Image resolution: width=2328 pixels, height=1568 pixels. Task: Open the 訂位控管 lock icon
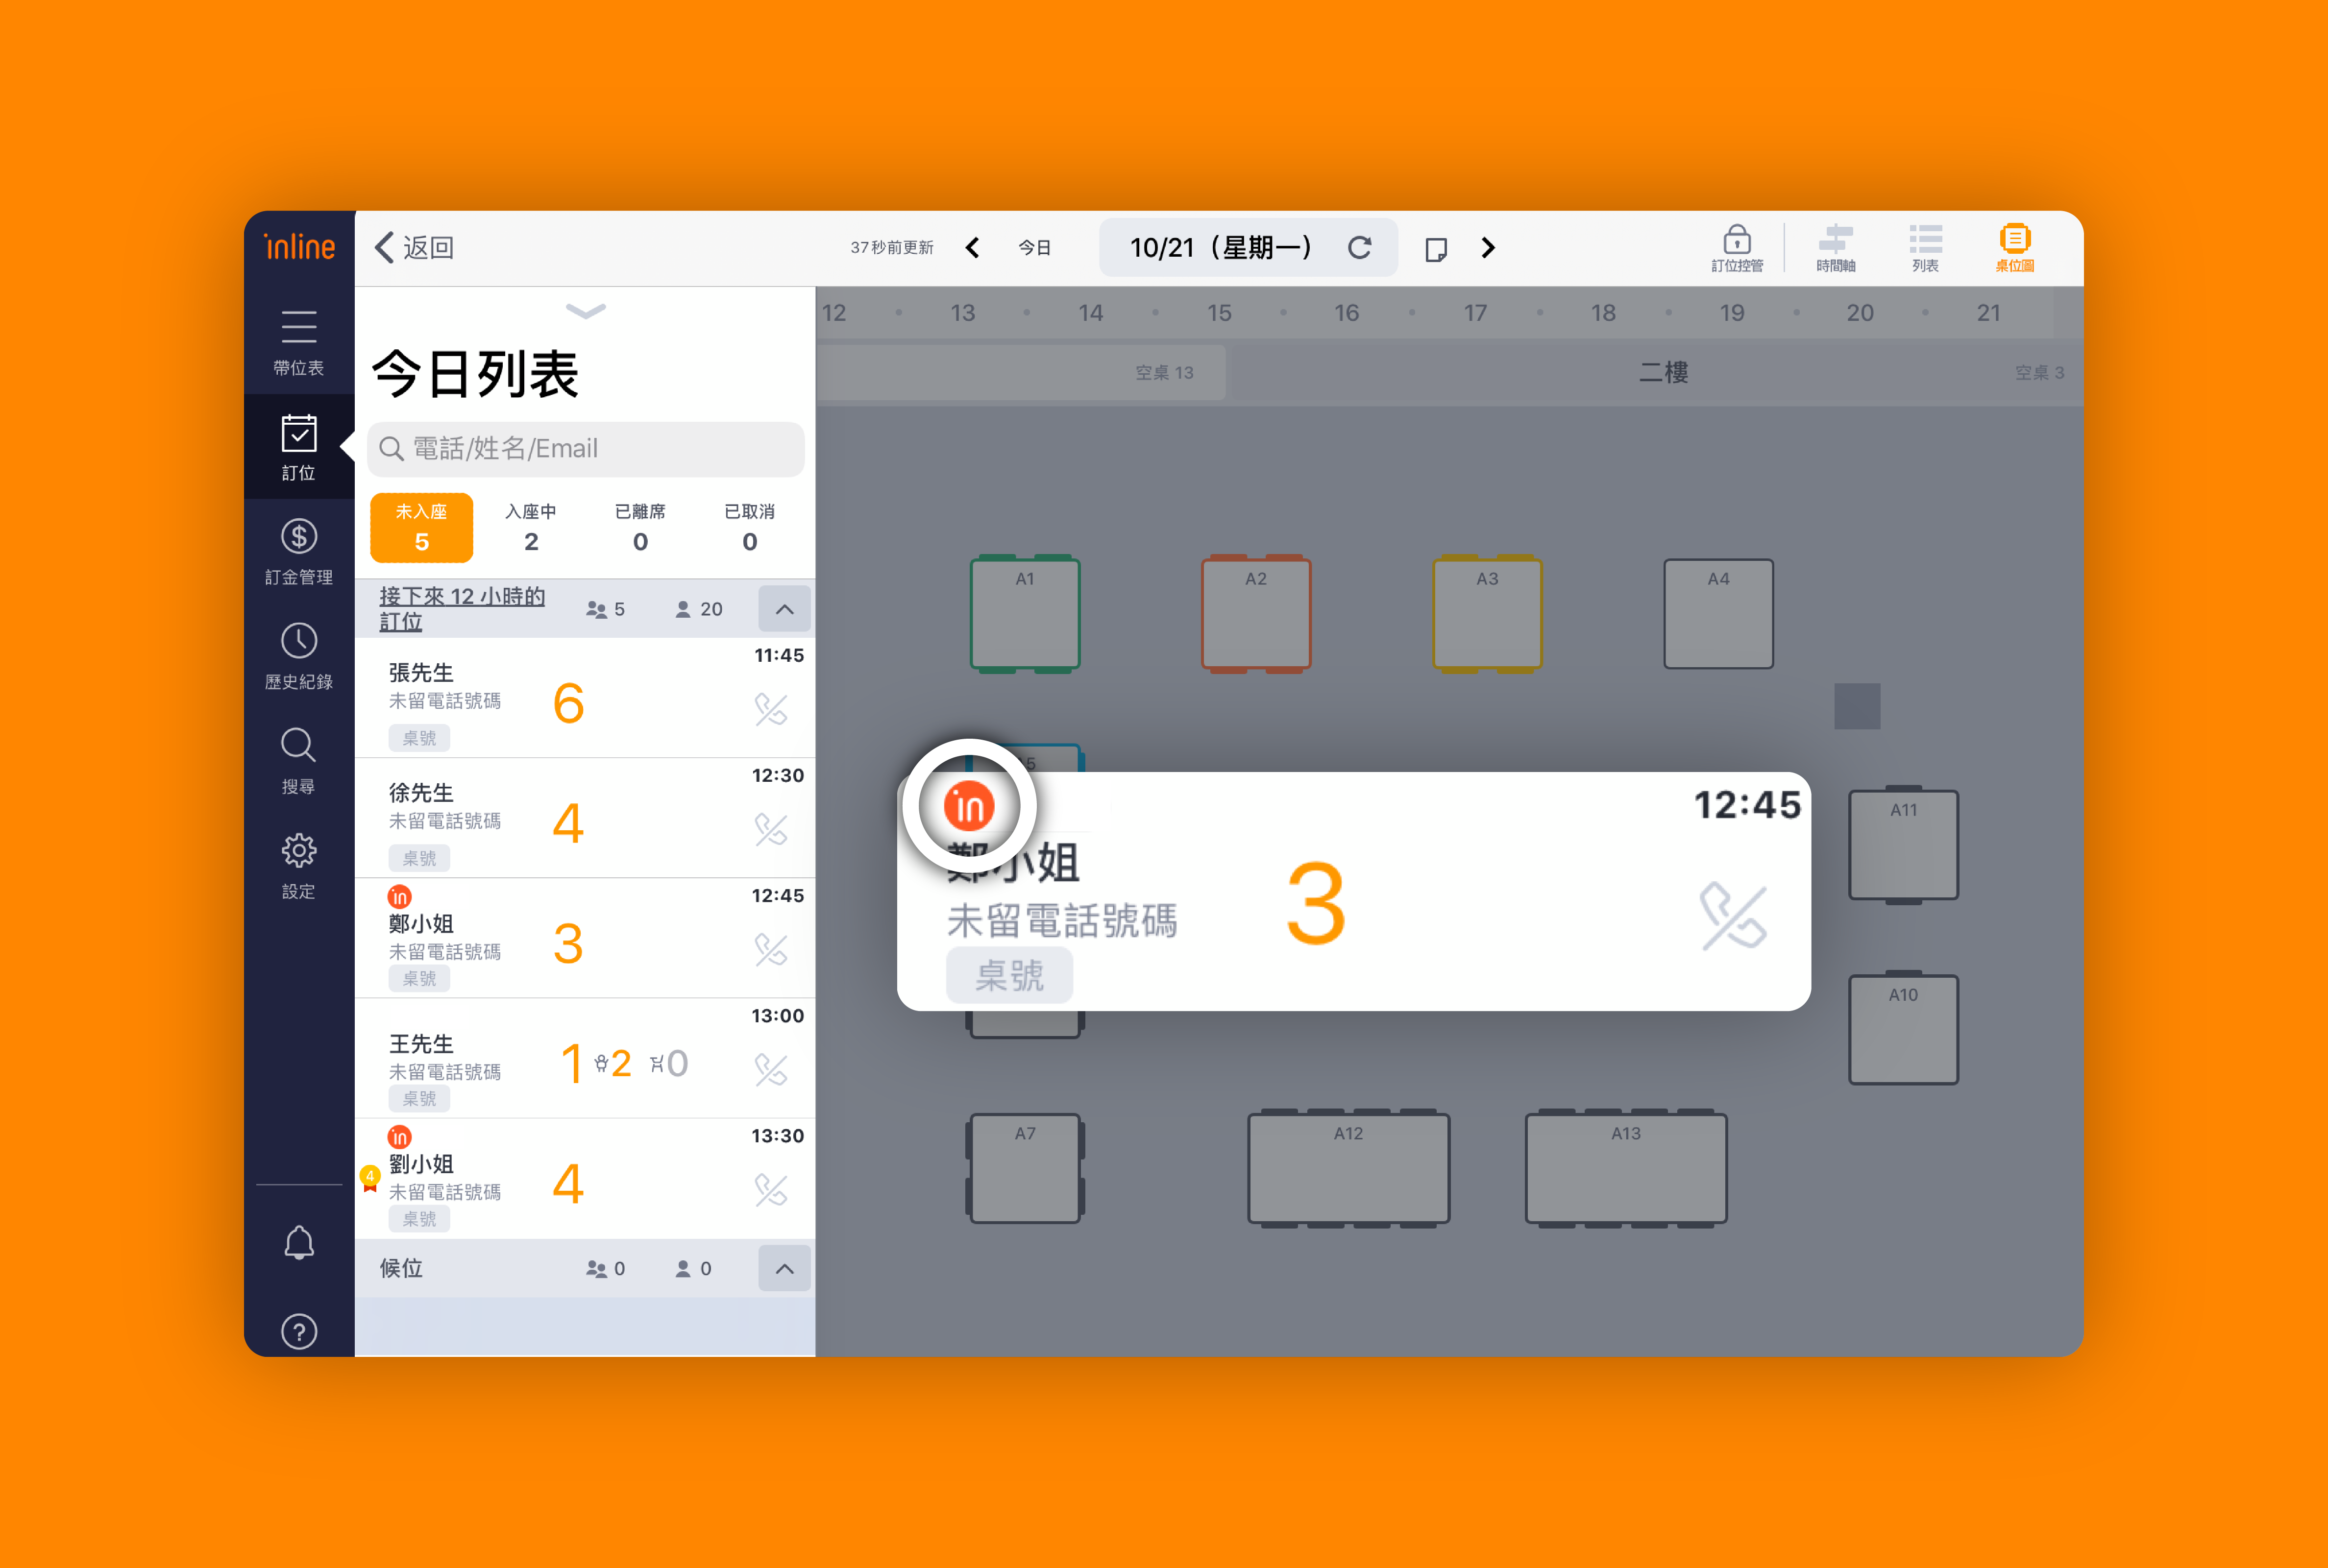click(1737, 240)
